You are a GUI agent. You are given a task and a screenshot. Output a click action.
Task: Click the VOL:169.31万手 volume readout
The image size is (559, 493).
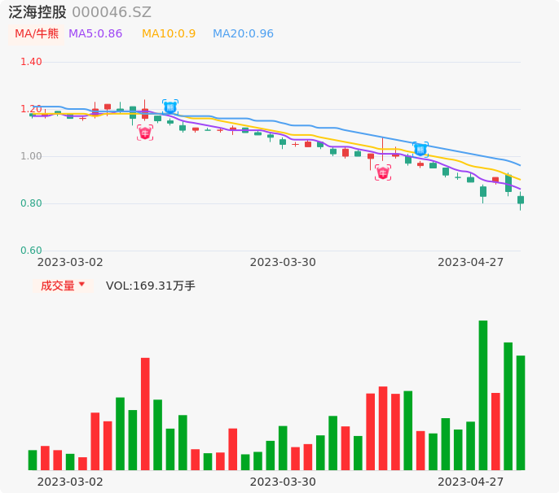pos(151,286)
